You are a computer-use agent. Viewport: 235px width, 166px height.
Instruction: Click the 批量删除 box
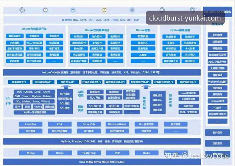pos(114,92)
